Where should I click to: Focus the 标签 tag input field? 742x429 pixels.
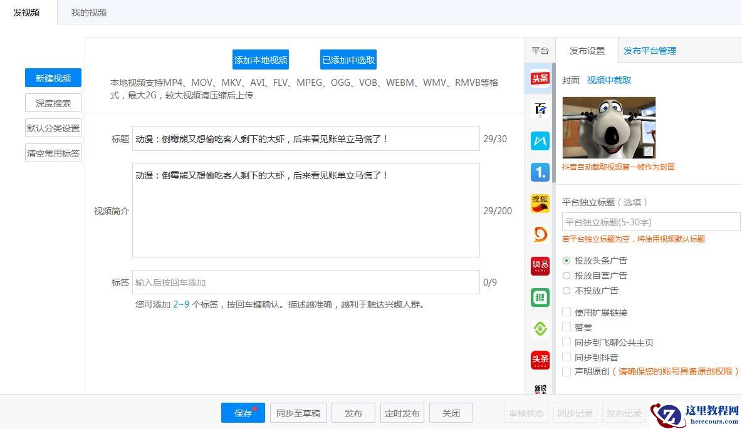[306, 282]
